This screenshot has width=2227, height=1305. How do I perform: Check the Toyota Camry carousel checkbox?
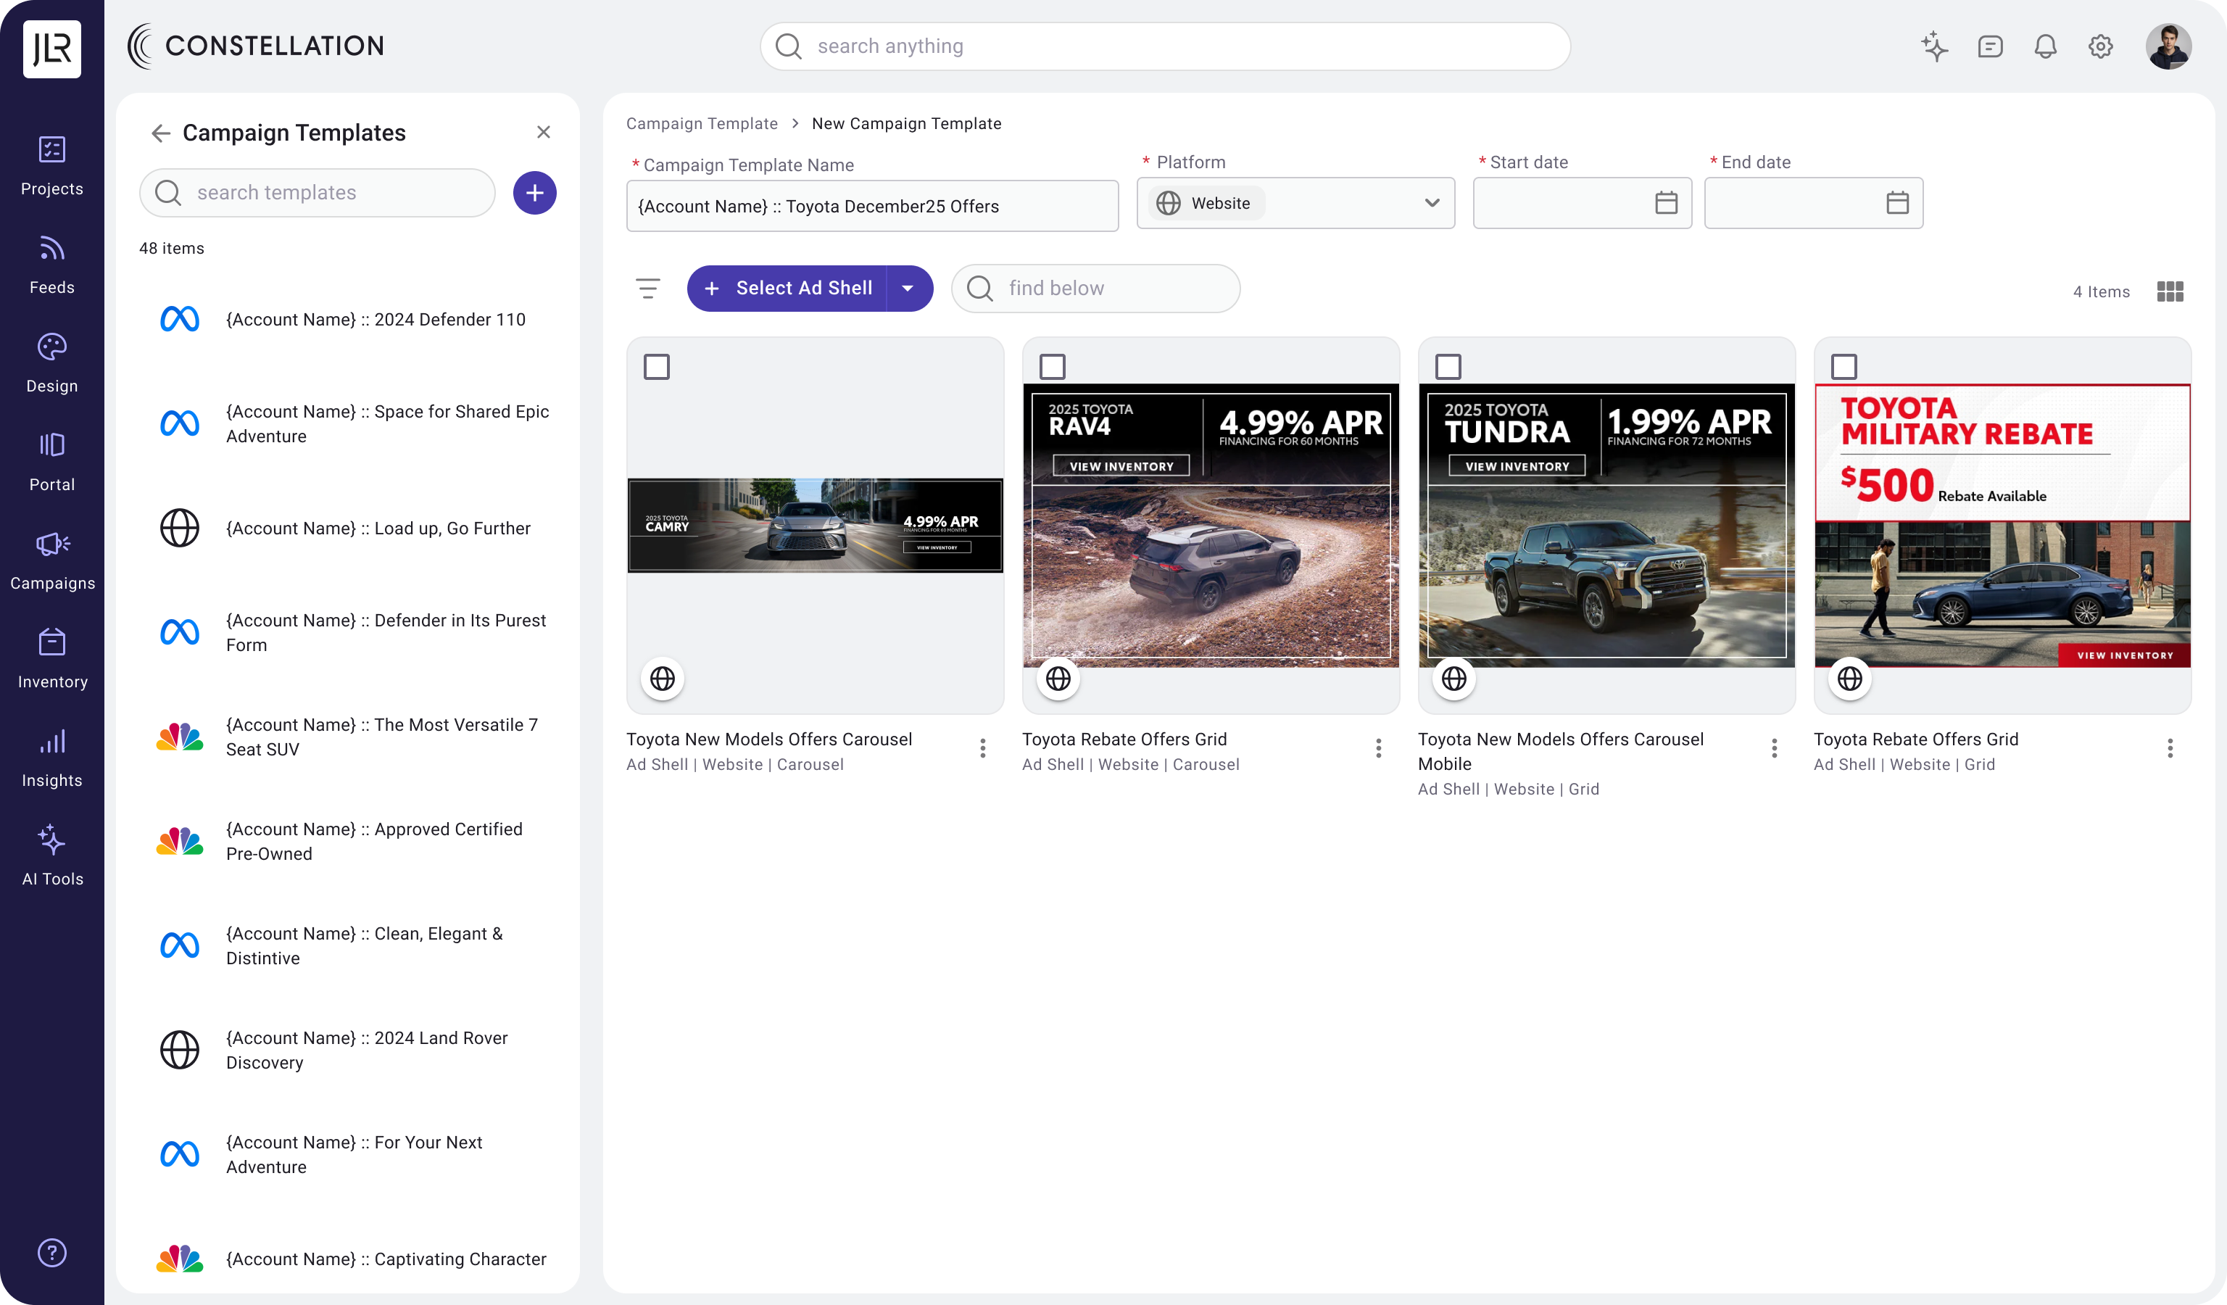coord(657,367)
